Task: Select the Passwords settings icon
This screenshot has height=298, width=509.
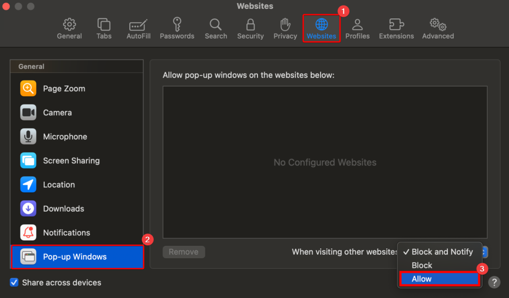Action: click(177, 27)
